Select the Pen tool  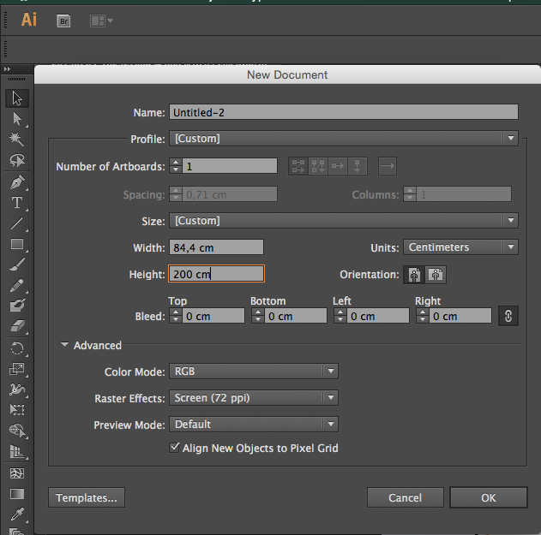pos(17,181)
